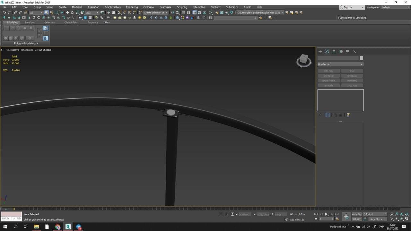Open the Chrome icon in the taskbar
This screenshot has height=231, width=411.
click(x=58, y=227)
